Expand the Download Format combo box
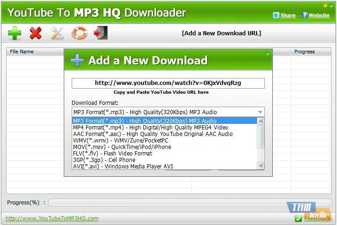 [168, 112]
